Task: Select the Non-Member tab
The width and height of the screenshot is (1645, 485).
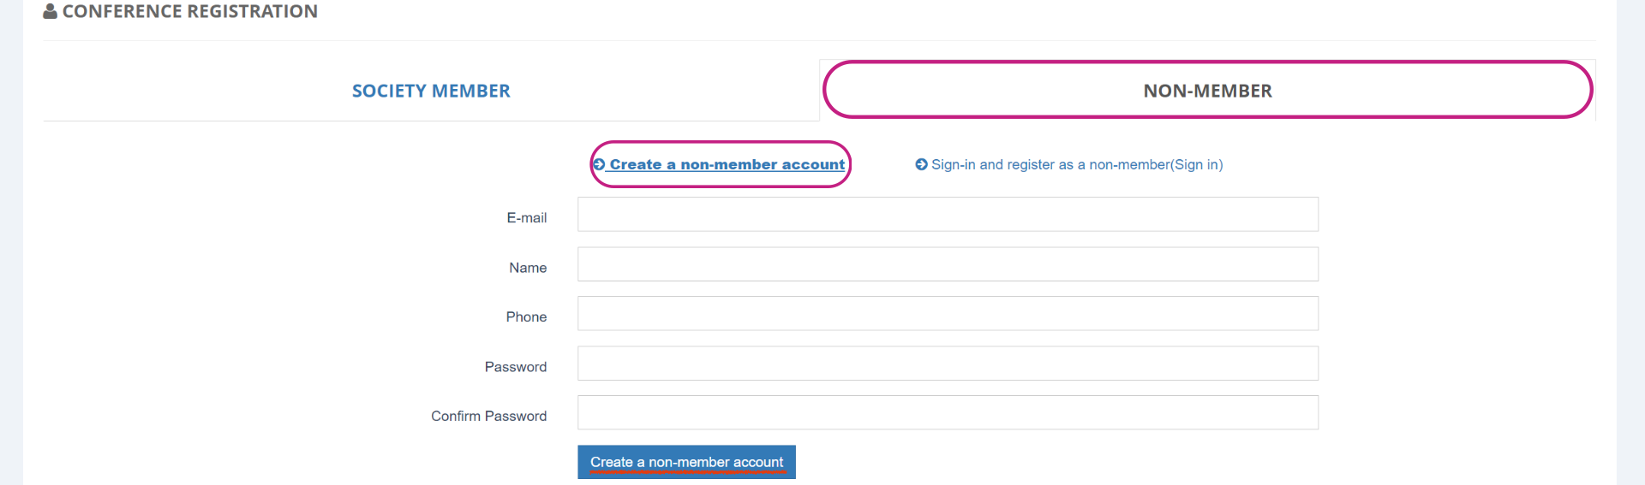Action: (x=1208, y=91)
